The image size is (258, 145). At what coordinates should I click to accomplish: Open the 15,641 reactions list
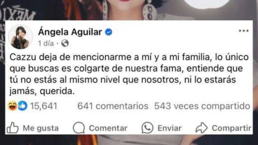click(44, 106)
